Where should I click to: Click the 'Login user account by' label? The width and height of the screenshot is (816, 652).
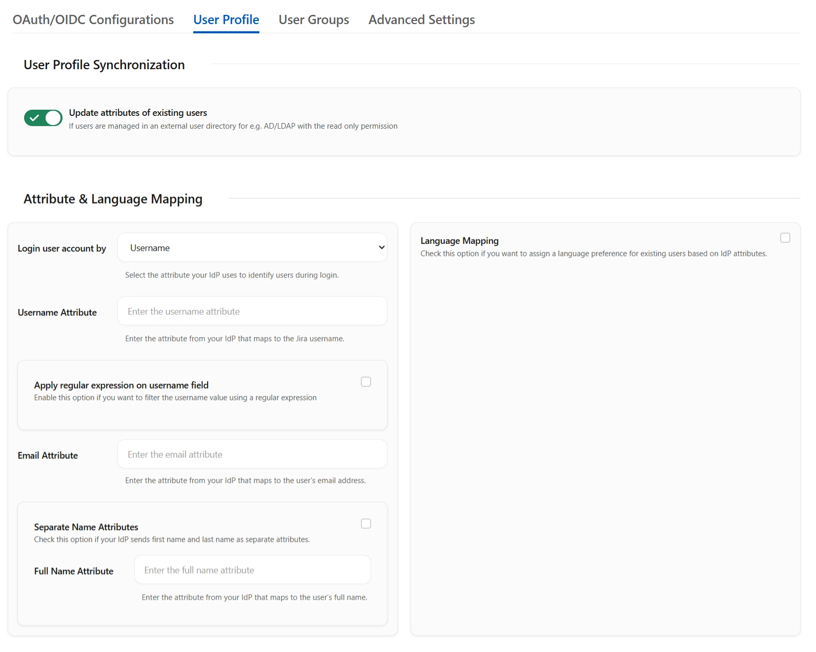coord(62,249)
